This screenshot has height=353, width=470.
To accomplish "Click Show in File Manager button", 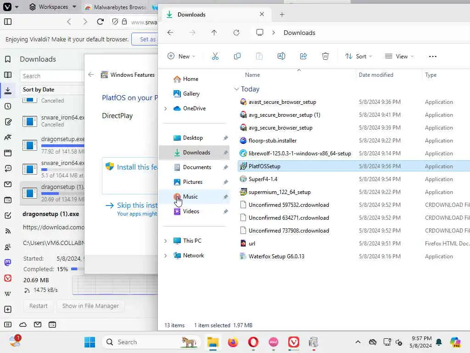I will [90, 306].
